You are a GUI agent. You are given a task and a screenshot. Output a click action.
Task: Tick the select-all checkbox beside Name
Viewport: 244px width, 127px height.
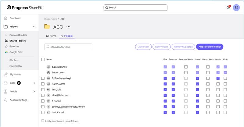click(43, 59)
